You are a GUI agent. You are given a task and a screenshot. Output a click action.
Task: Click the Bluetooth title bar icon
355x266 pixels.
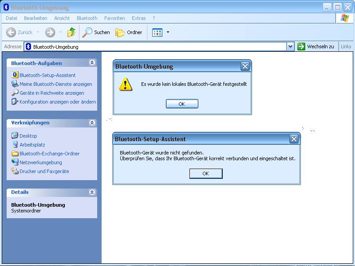click(x=6, y=7)
